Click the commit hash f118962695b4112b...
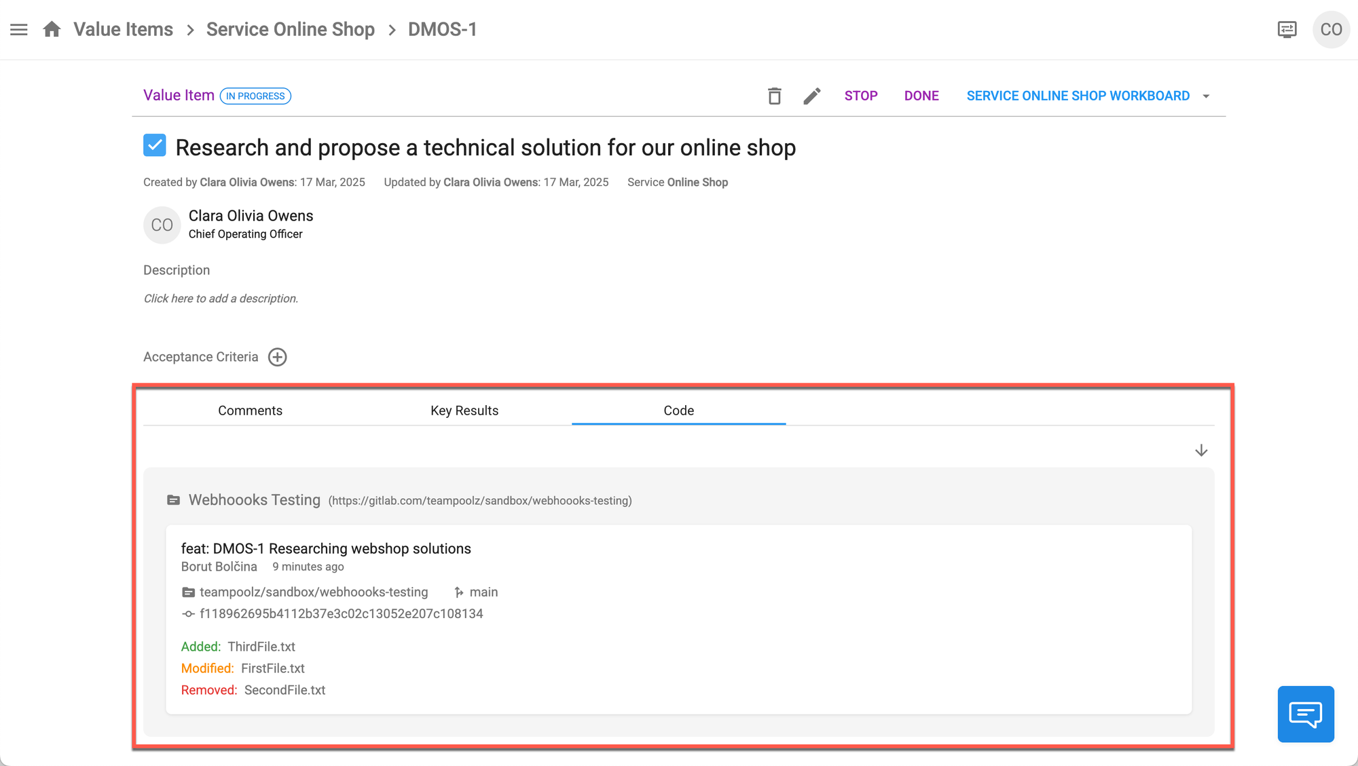Image resolution: width=1358 pixels, height=766 pixels. click(x=341, y=614)
